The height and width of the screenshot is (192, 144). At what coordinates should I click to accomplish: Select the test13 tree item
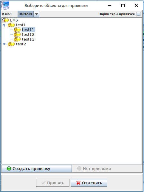click(28, 39)
